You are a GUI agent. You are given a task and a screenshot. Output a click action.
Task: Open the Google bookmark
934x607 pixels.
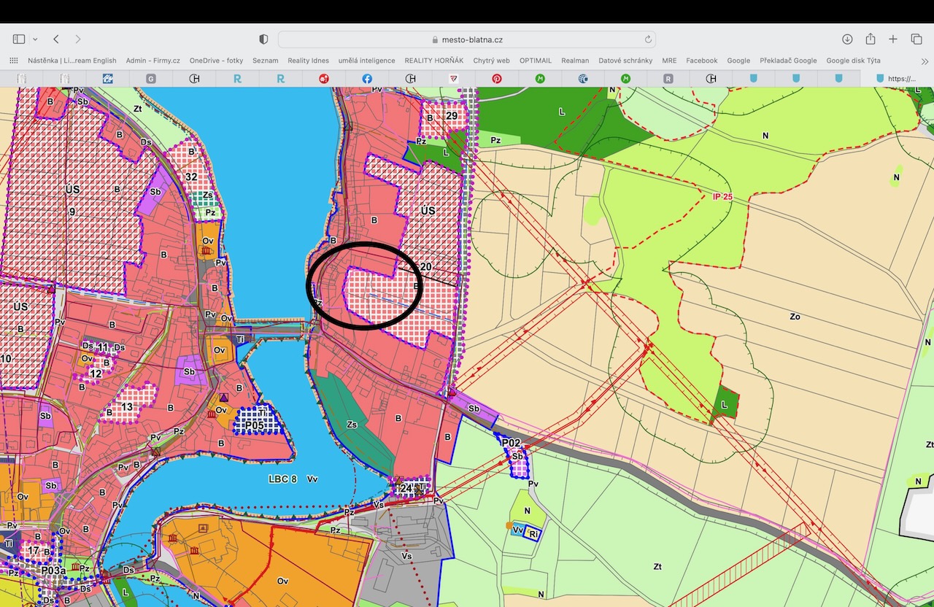(x=738, y=61)
